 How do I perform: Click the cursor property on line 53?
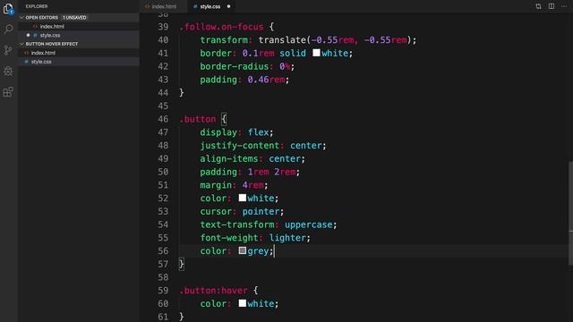[216, 211]
